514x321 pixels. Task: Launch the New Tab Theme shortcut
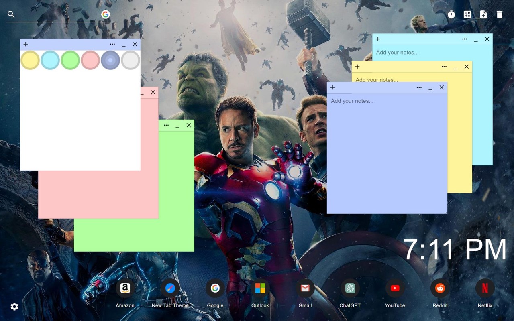(x=170, y=288)
